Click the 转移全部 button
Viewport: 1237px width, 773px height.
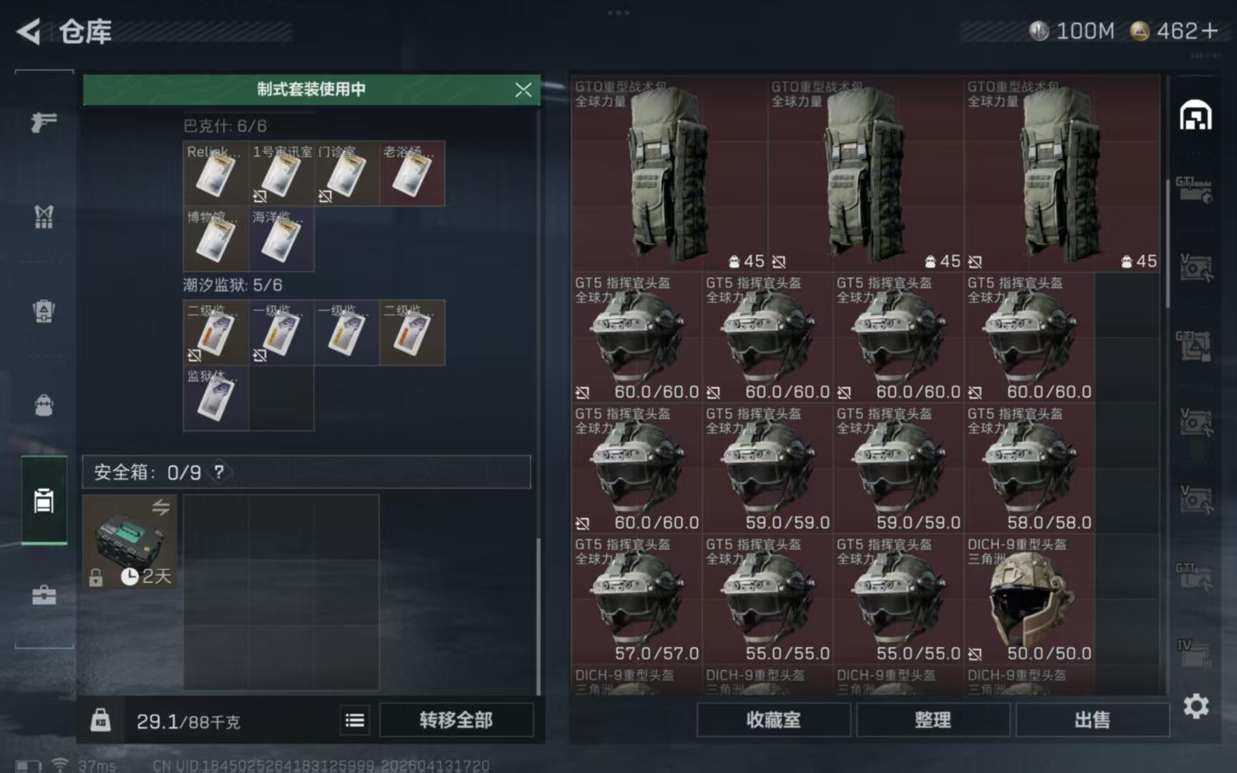tap(456, 720)
